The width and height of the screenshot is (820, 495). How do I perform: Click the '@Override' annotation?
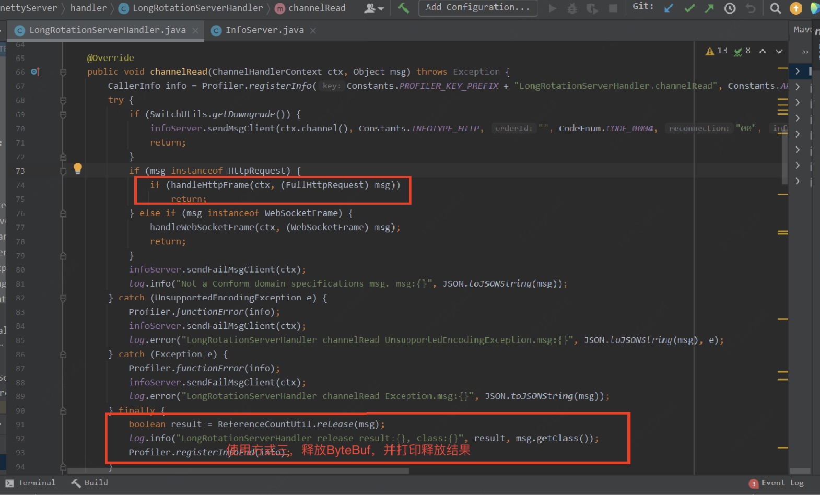pos(111,58)
